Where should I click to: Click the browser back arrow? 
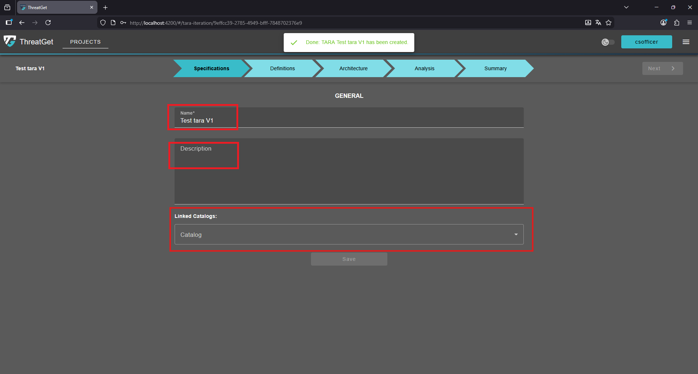tap(22, 23)
